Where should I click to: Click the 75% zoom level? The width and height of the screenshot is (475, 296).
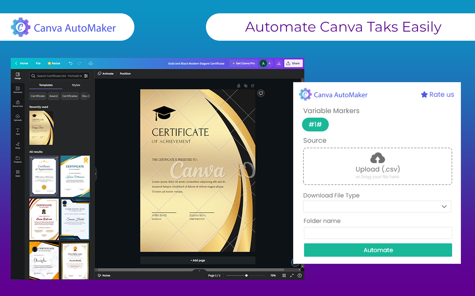pyautogui.click(x=273, y=275)
